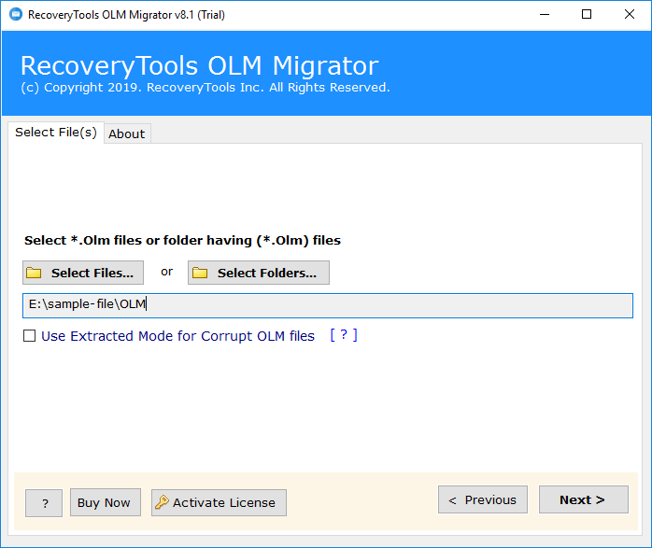Image resolution: width=652 pixels, height=548 pixels.
Task: Close the OLM Migrator window
Action: click(630, 15)
